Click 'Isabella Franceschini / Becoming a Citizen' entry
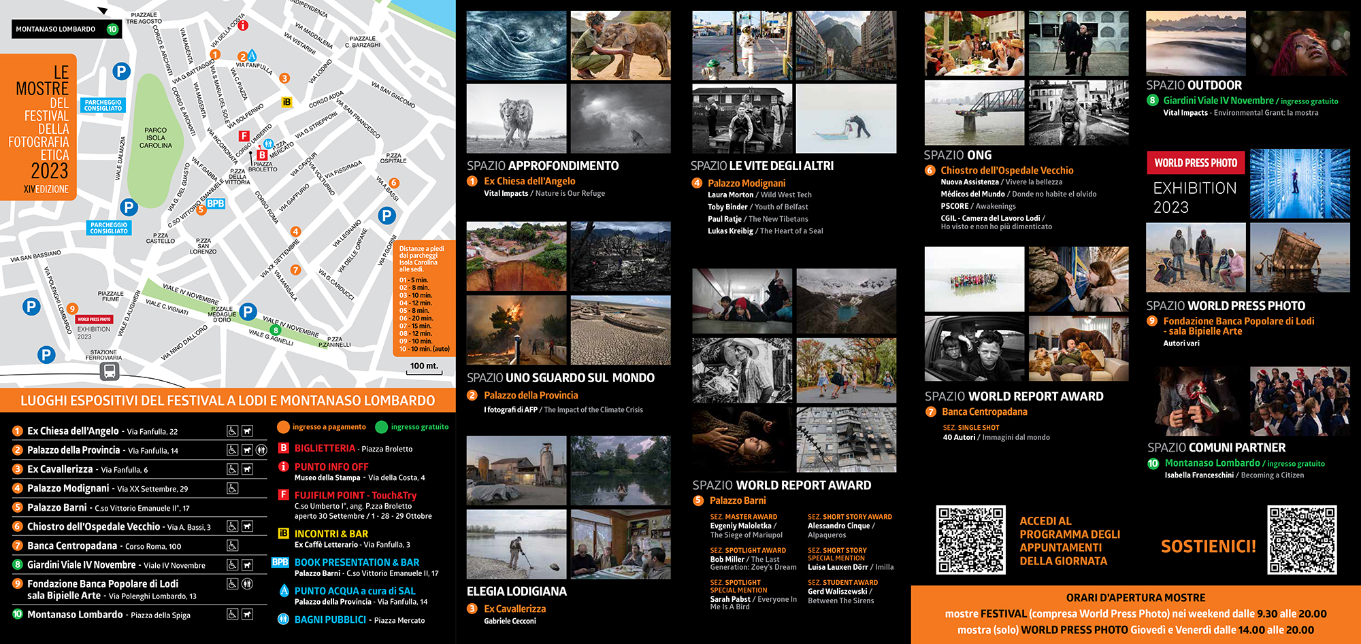The image size is (1361, 644). pos(1234,475)
